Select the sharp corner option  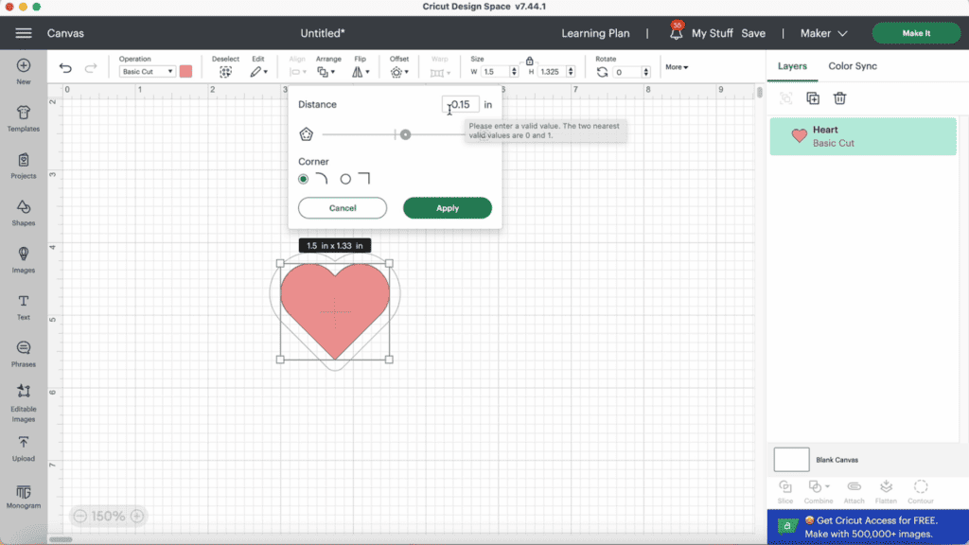click(x=345, y=179)
